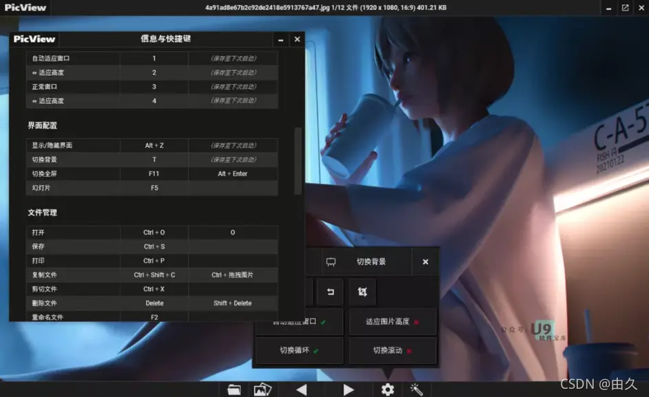Open the magic wand tools icon
This screenshot has height=397, width=649.
[416, 389]
